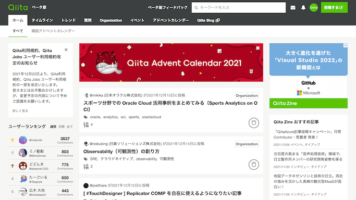
Task: Open どどんき user name link
Action: point(36,164)
